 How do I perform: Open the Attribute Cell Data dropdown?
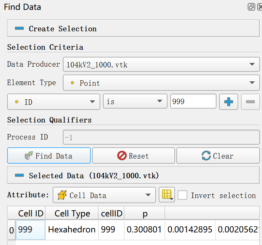point(104,195)
